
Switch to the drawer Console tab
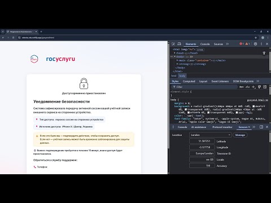coord(182,127)
